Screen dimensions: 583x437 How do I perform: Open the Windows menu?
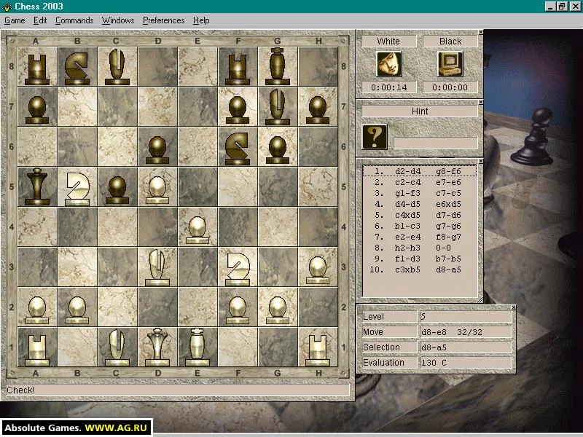tap(118, 20)
